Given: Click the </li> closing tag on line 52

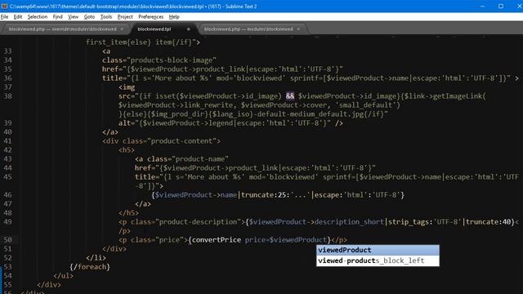Looking at the screenshot, I should coord(96,258).
